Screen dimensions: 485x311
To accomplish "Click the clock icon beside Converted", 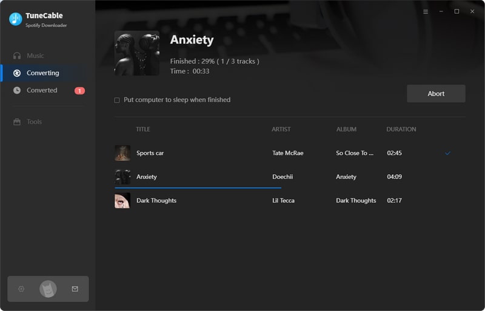I will (x=17, y=90).
